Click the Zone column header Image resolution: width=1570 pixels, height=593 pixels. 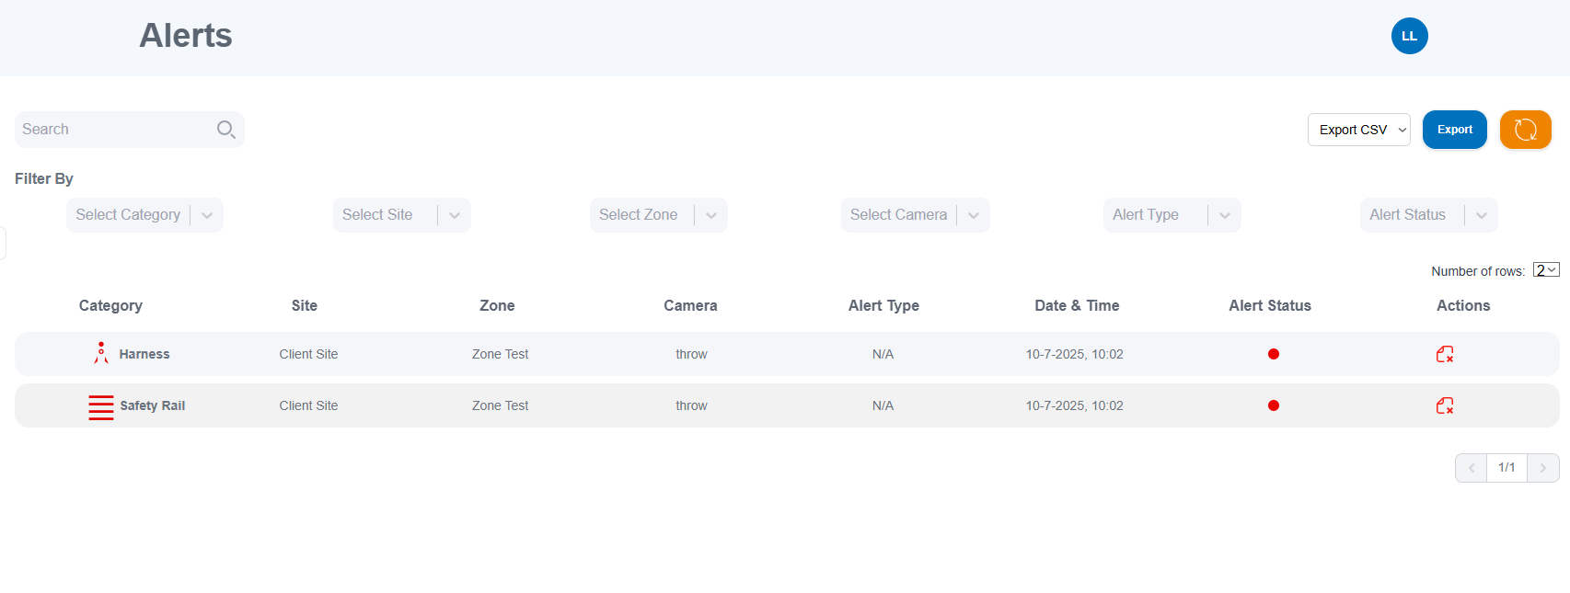click(497, 306)
